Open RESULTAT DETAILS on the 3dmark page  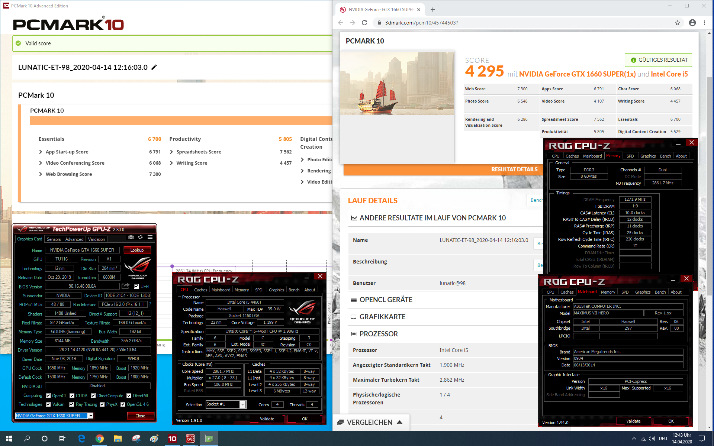tap(514, 169)
